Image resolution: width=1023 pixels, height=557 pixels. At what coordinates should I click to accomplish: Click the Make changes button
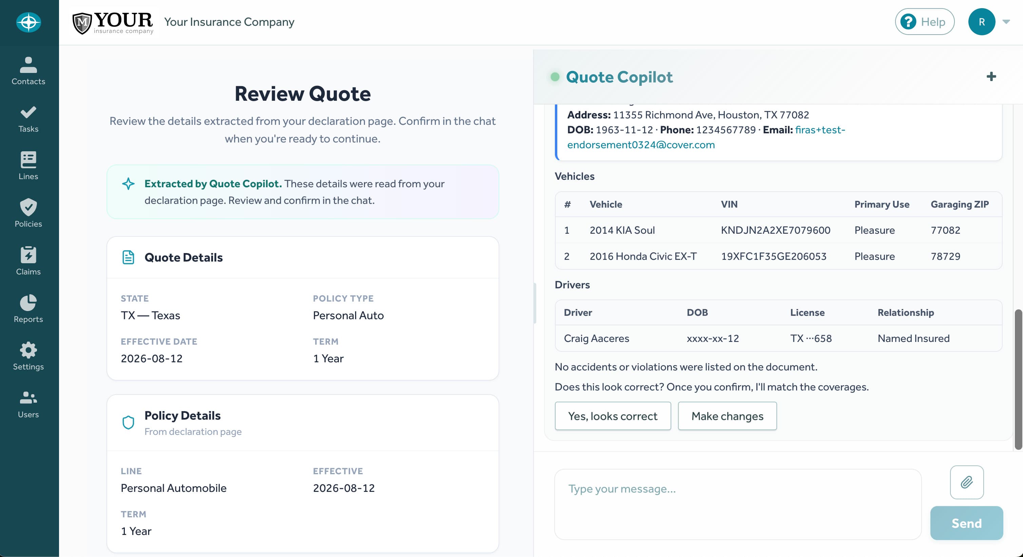[x=727, y=416]
